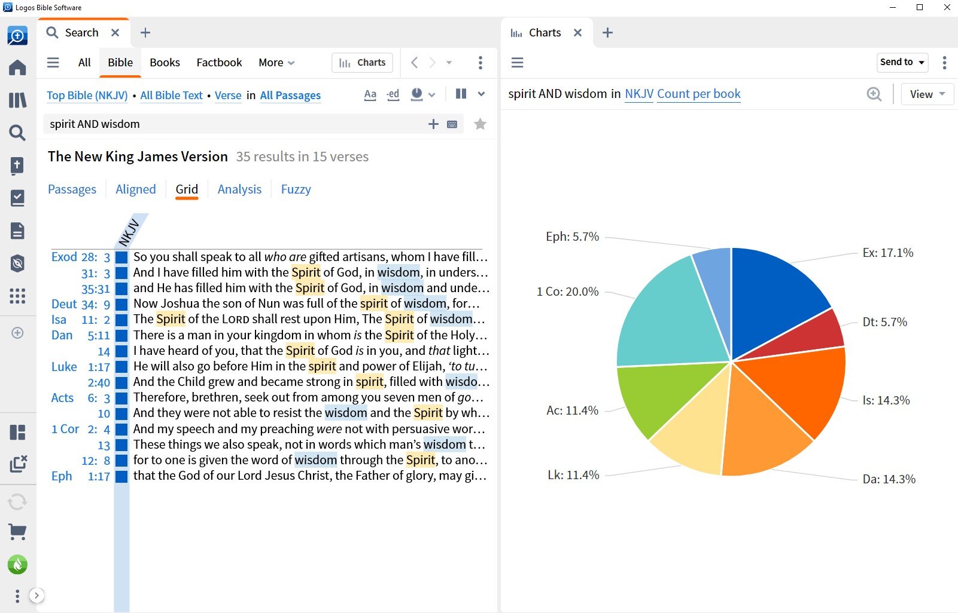The width and height of the screenshot is (958, 613).
Task: Open the Charts panel hamburger menu
Action: click(518, 63)
